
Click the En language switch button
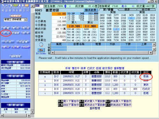click(x=41, y=50)
